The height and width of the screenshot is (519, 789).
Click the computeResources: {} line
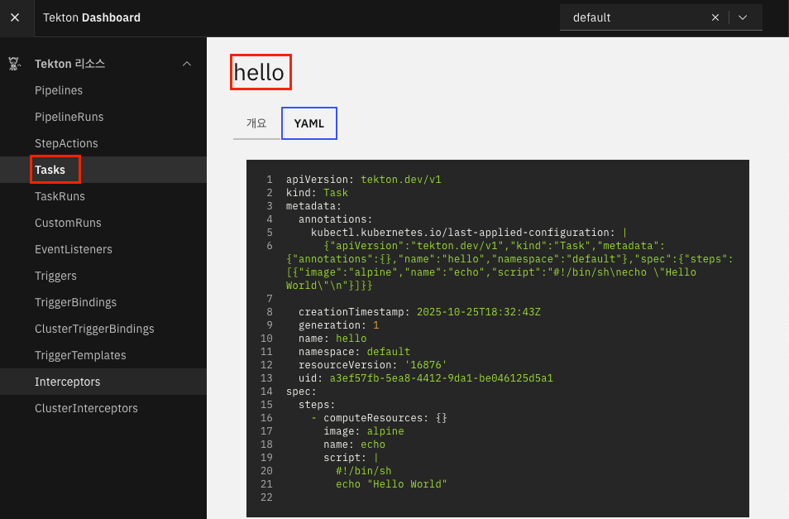(385, 418)
